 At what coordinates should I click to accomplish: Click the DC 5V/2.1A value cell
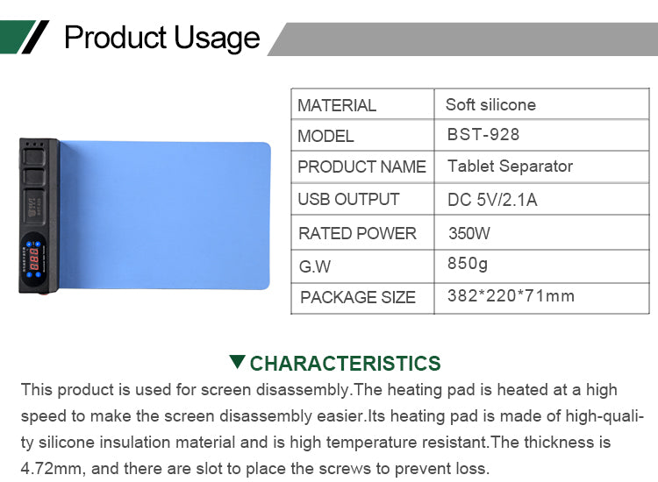(491, 200)
